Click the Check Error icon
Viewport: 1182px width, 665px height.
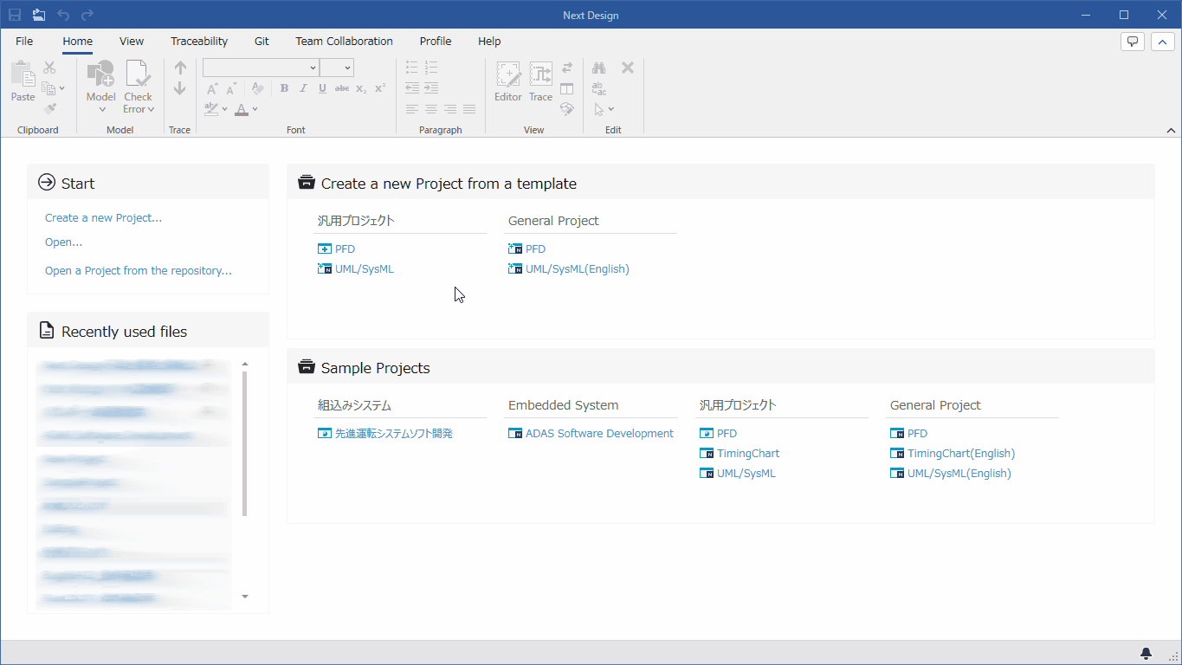138,74
